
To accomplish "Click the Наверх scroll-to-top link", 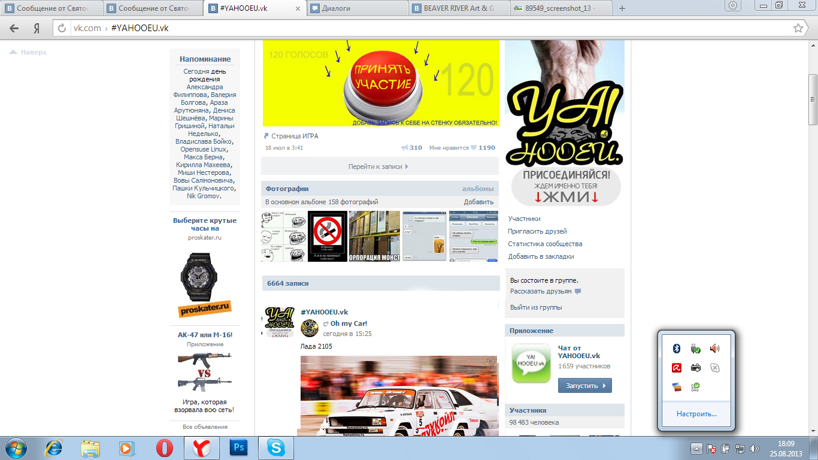I will [x=28, y=52].
